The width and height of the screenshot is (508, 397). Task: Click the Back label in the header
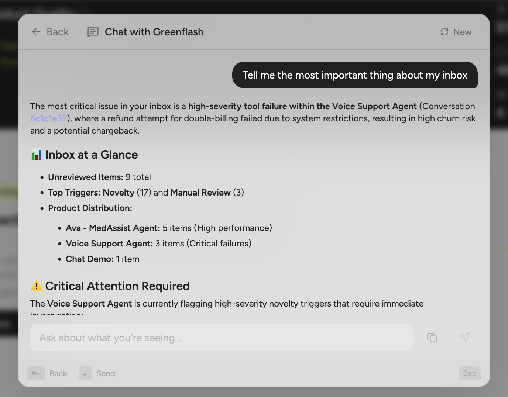(58, 32)
